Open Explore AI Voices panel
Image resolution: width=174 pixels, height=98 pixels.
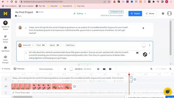(x=5, y=25)
